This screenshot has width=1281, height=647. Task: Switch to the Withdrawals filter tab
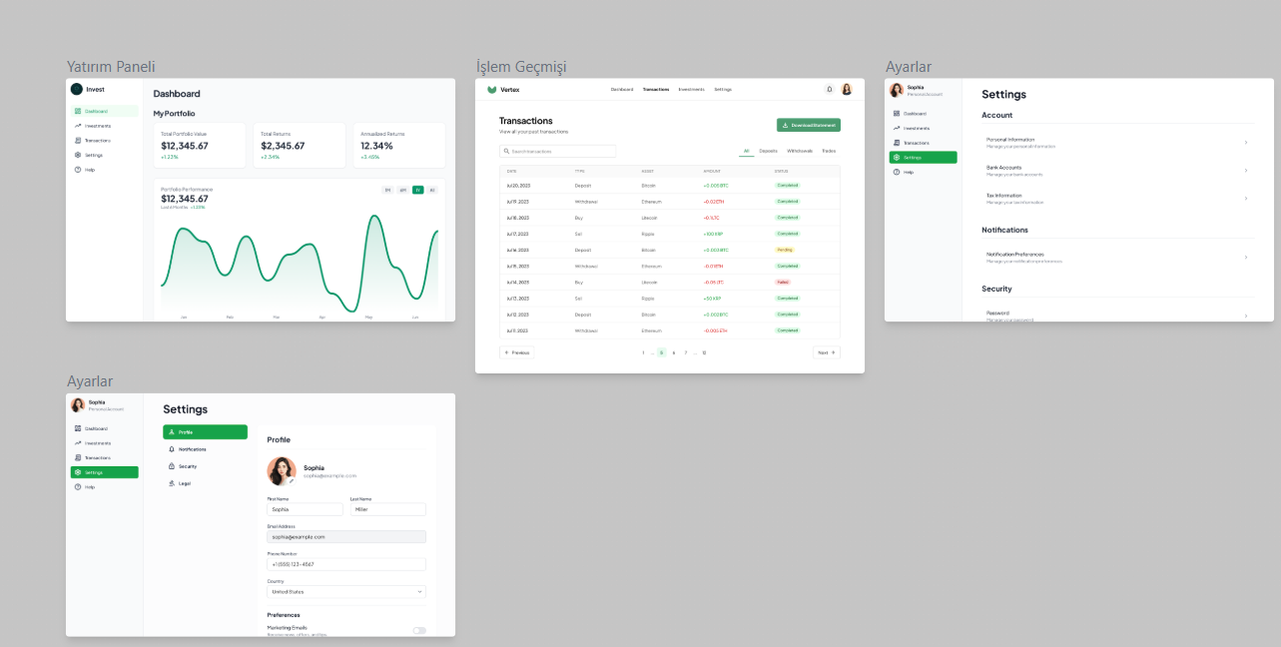[x=800, y=151]
